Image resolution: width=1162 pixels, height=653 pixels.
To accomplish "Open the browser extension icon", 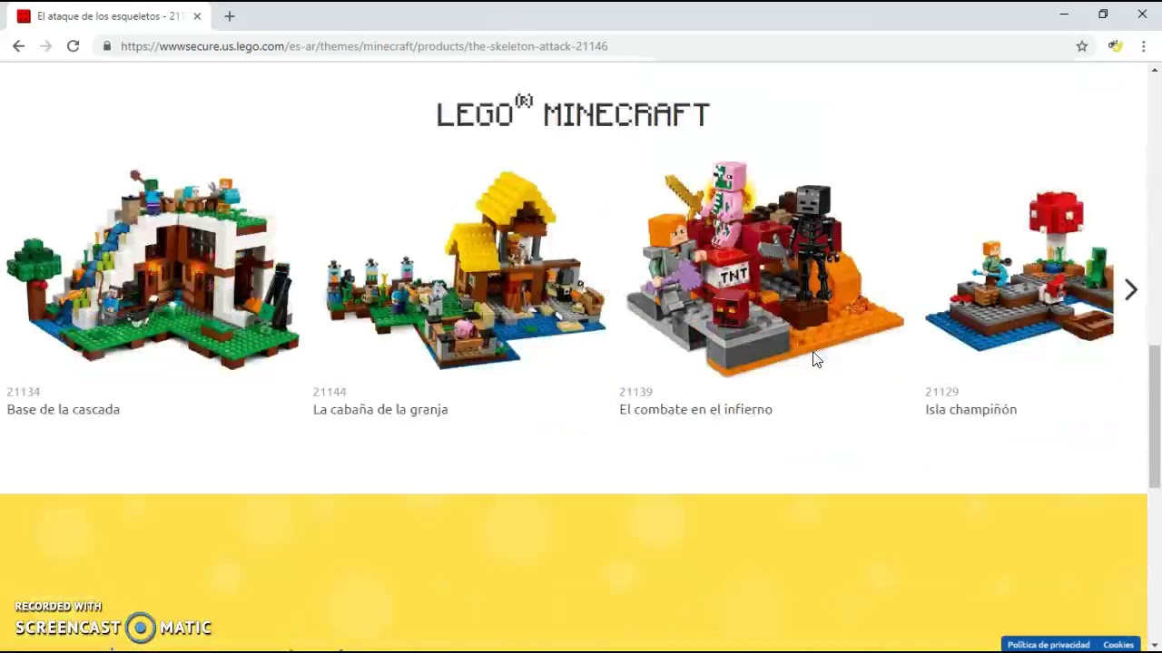I will pos(1116,46).
